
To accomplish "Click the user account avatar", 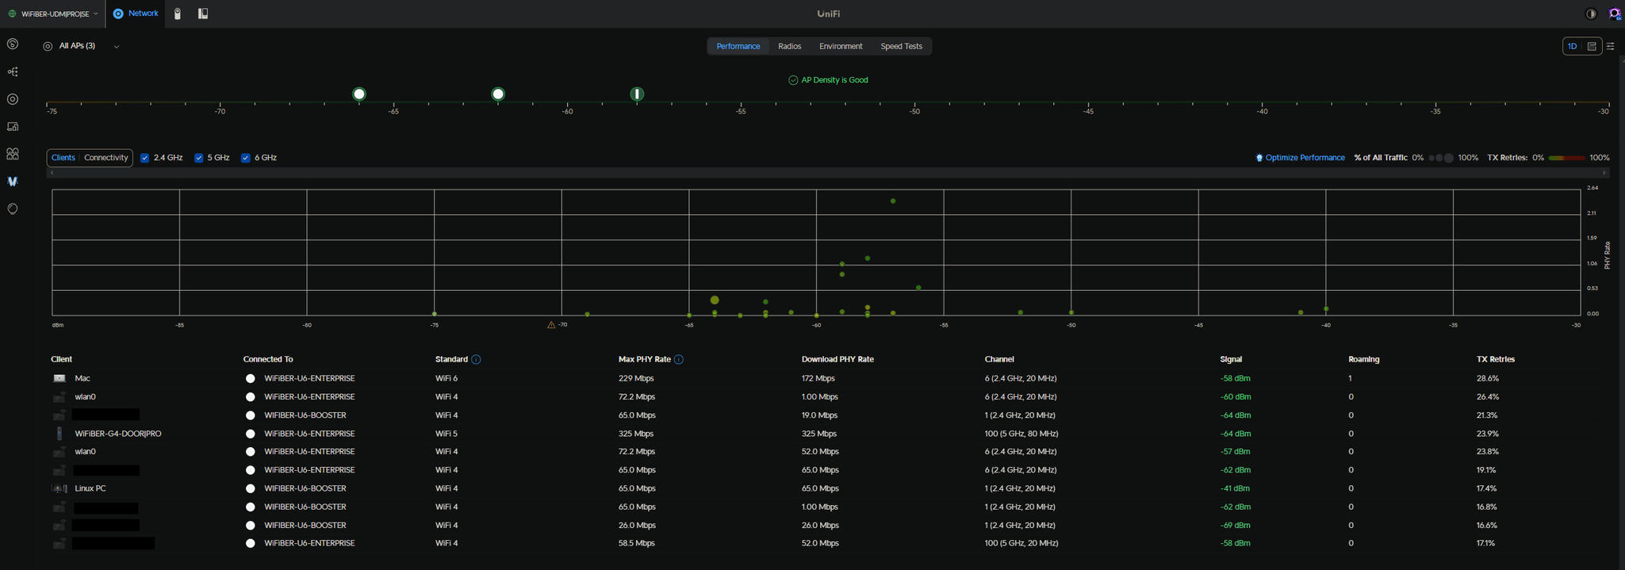I will coord(1614,13).
